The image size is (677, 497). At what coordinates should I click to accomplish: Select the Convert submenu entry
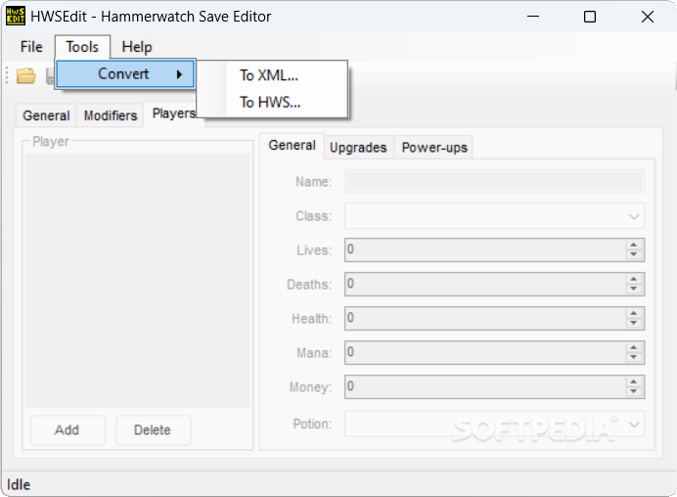point(125,73)
